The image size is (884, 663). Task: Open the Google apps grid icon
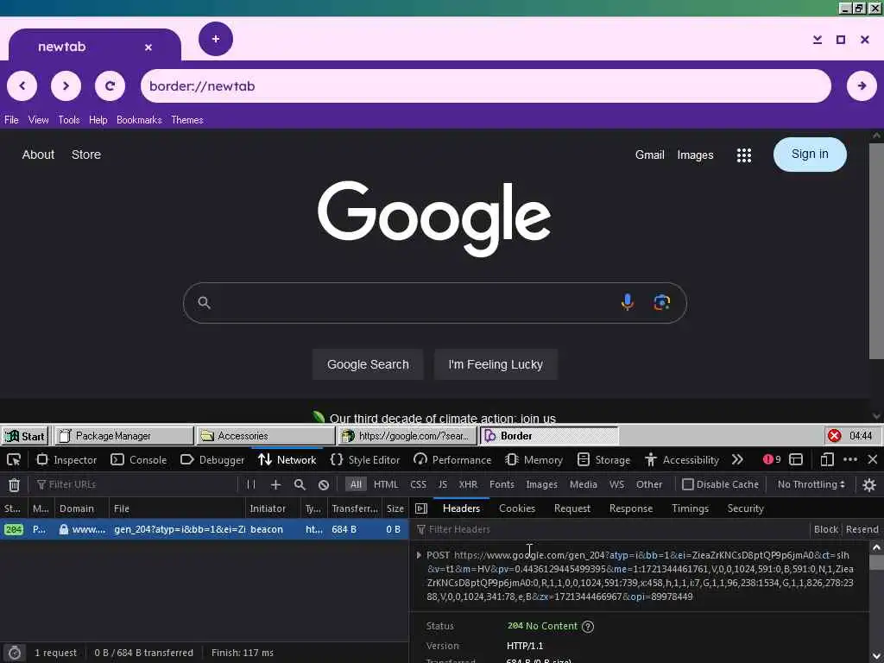pyautogui.click(x=743, y=155)
